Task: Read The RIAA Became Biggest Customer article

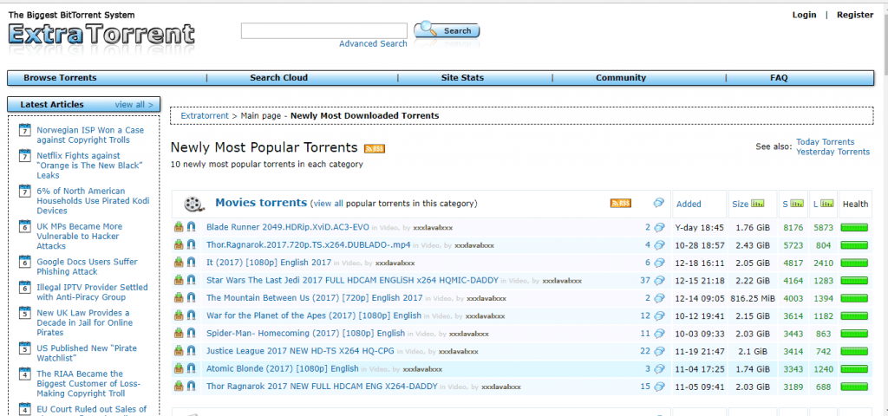Action: (88, 384)
